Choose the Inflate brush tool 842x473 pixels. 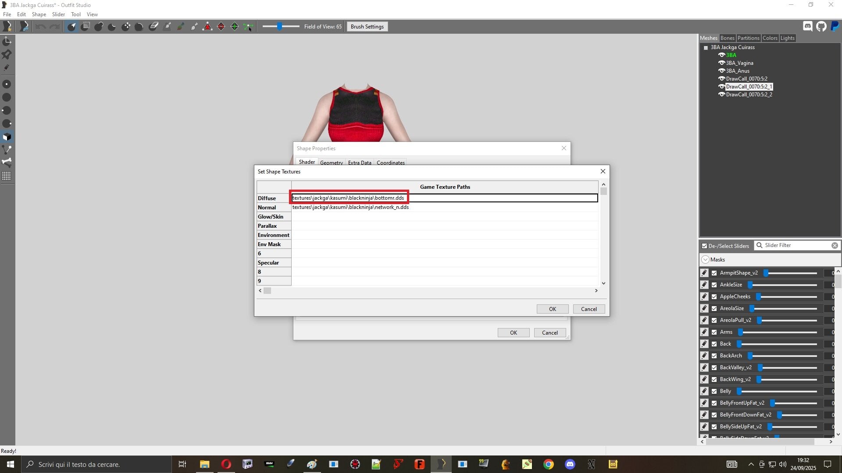pos(99,27)
